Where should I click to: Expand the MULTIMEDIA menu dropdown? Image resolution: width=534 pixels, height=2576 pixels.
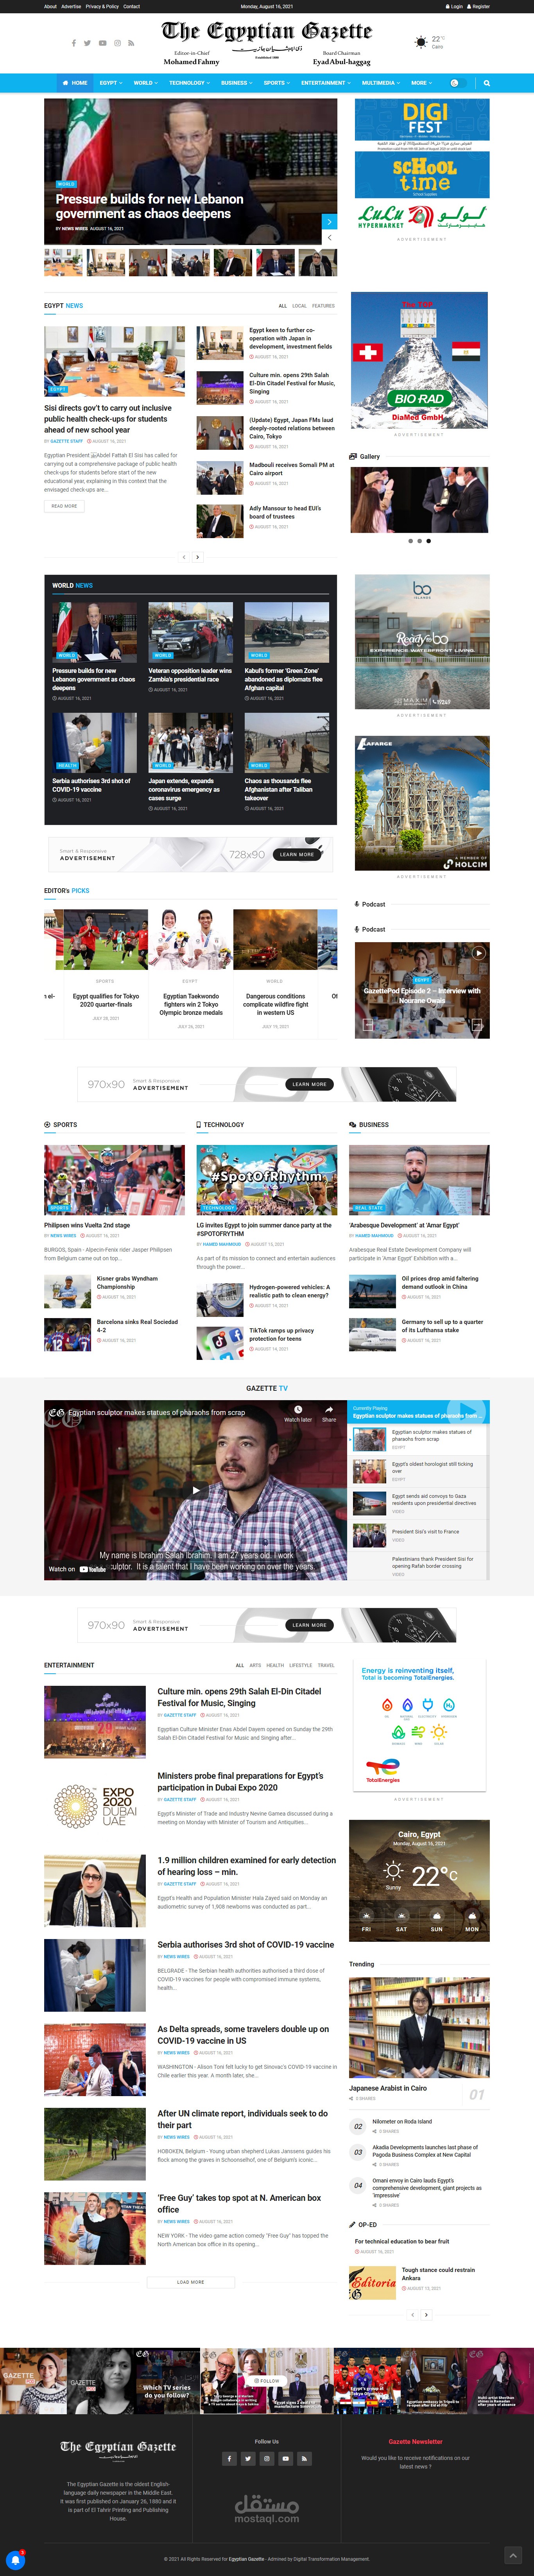point(381,83)
